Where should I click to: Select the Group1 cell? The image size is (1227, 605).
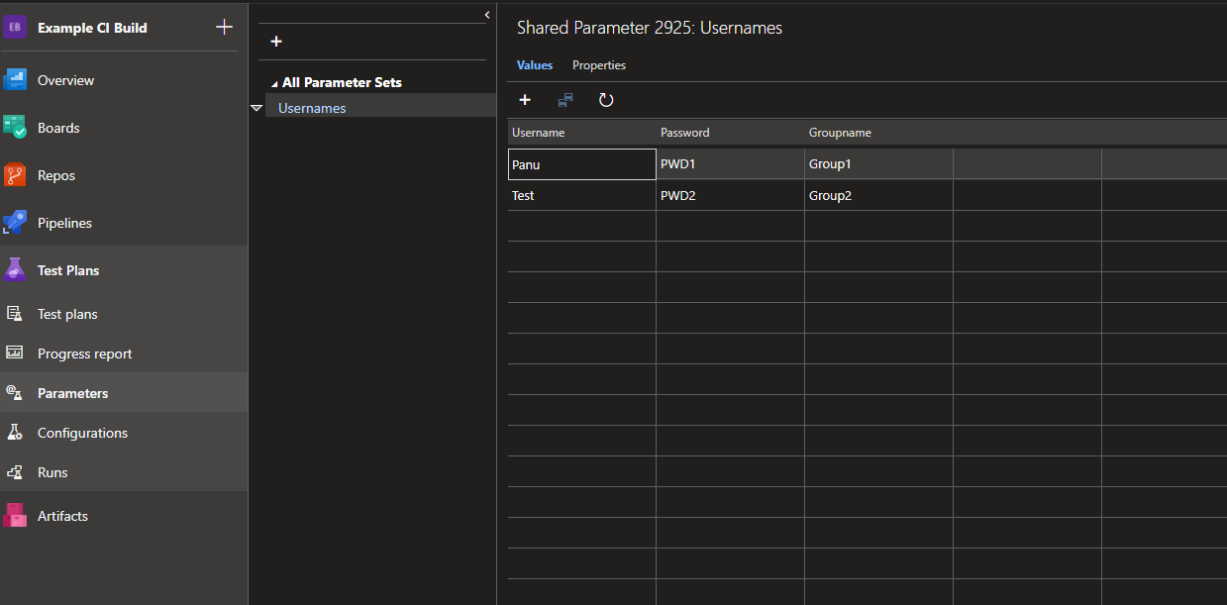click(x=879, y=164)
